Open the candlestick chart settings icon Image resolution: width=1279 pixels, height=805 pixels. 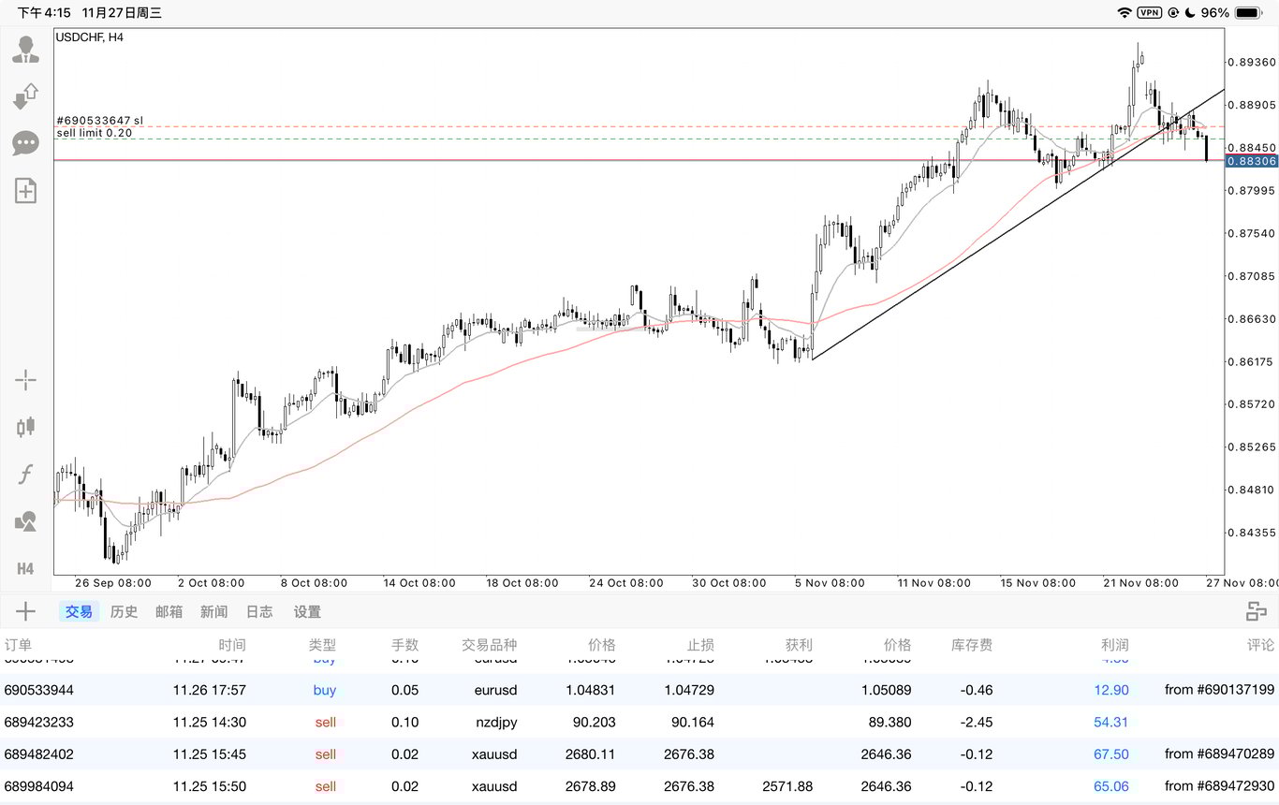tap(25, 427)
